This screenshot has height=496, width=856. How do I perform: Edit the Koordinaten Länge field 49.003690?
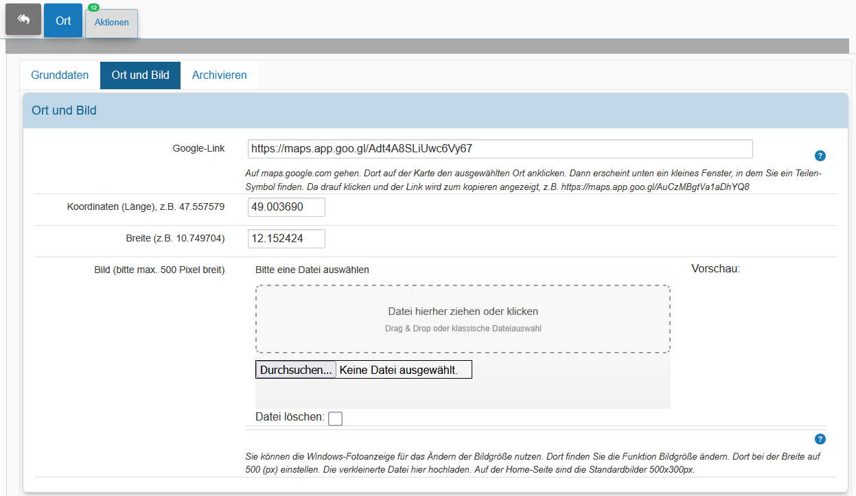tap(286, 207)
